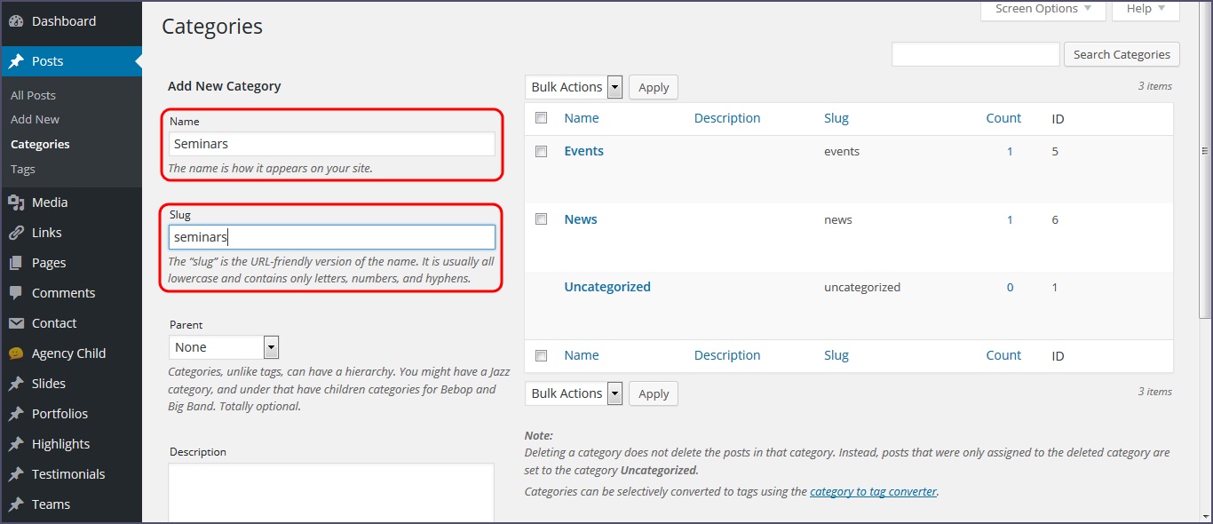Viewport: 1213px width, 524px height.
Task: Open the Tags submenu item
Action: pyautogui.click(x=23, y=169)
